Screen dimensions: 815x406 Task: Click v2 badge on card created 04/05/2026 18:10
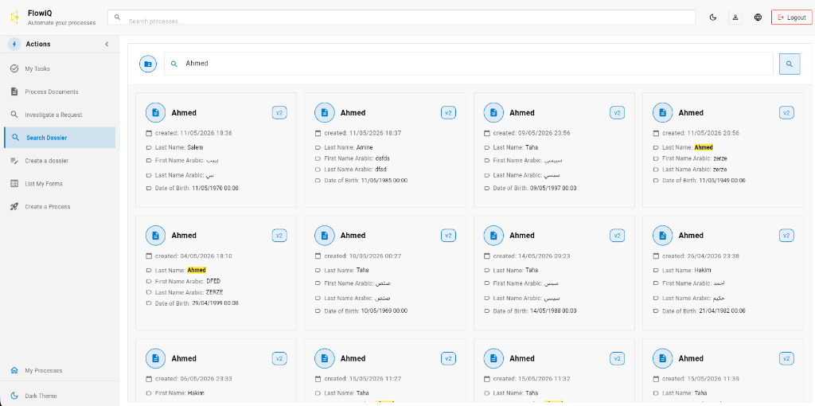click(279, 236)
